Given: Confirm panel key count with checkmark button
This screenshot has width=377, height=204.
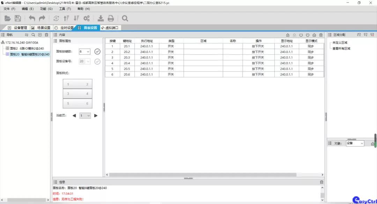Looking at the screenshot, I should 97,52.
